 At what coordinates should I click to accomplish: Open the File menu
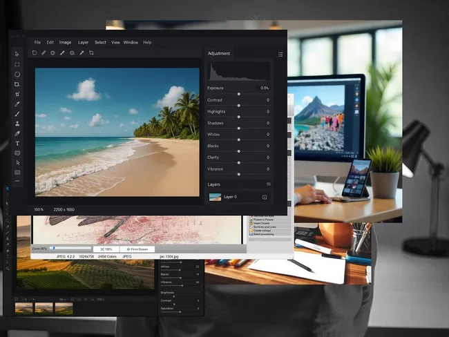37,42
